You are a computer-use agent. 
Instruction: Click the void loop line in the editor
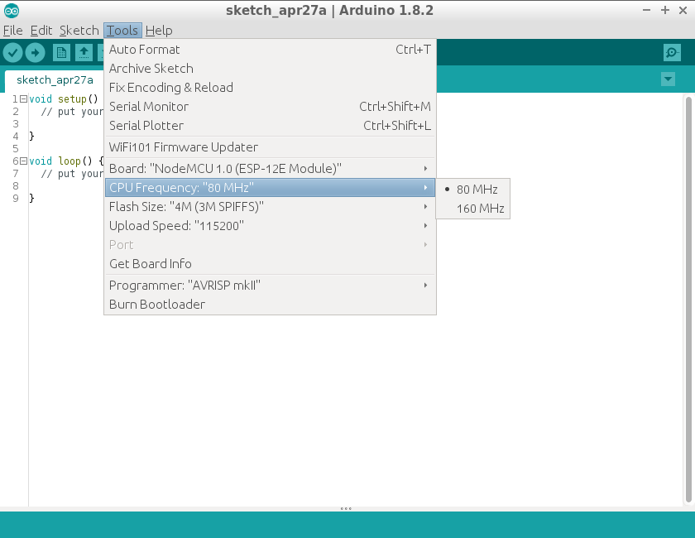coord(66,161)
